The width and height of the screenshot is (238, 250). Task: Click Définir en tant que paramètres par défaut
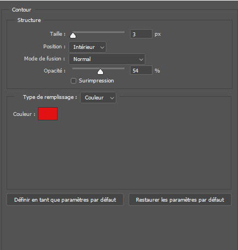(65, 199)
